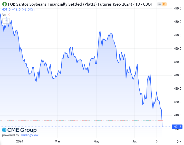Click the orange D delayed-data badge
Image resolution: width=184 pixels, height=145 pixels.
point(164,4)
